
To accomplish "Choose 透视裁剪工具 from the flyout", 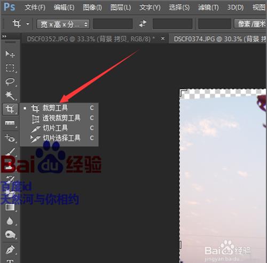I will (59, 118).
